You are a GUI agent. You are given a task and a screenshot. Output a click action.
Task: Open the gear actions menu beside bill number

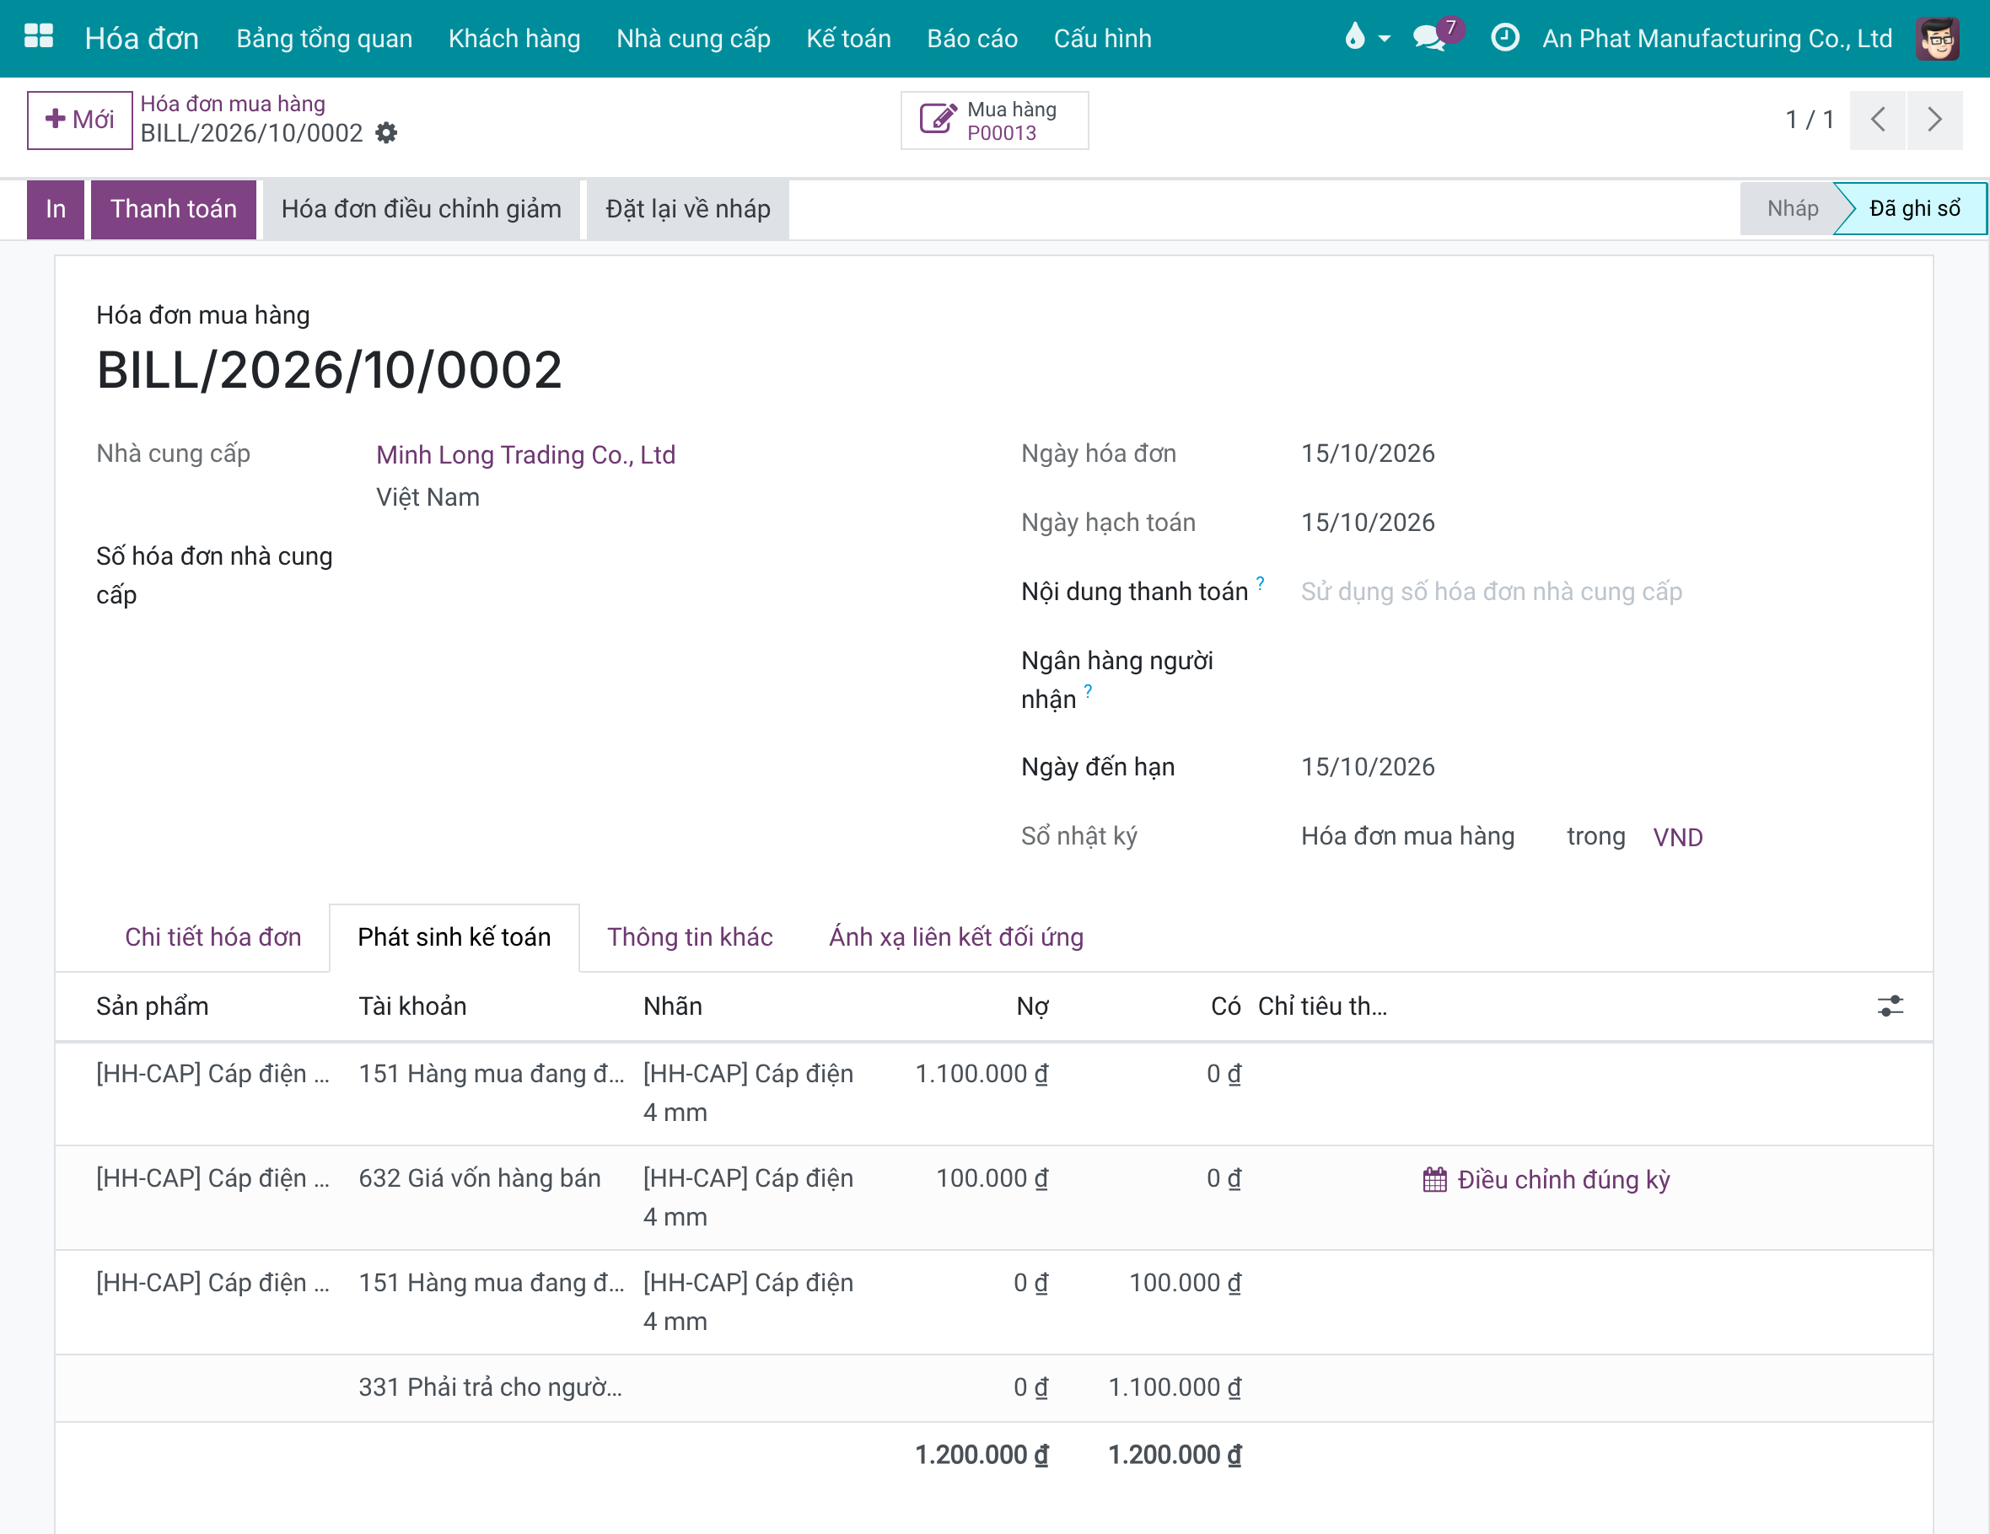click(x=386, y=133)
